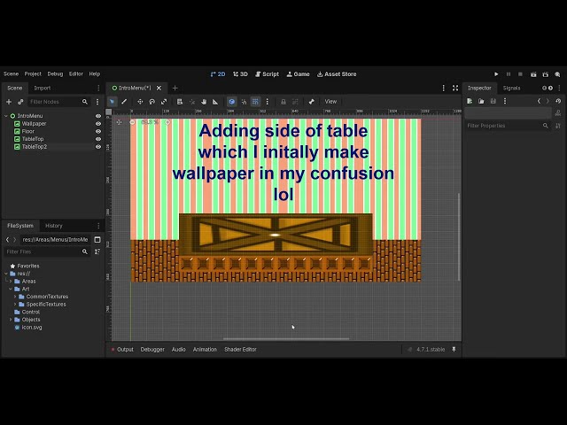567x425 pixels.
Task: Switch to the History tab
Action: pos(54,226)
